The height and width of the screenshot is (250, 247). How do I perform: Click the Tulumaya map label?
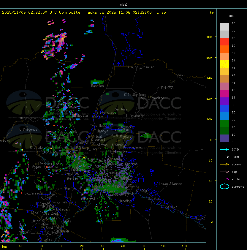click(x=101, y=131)
